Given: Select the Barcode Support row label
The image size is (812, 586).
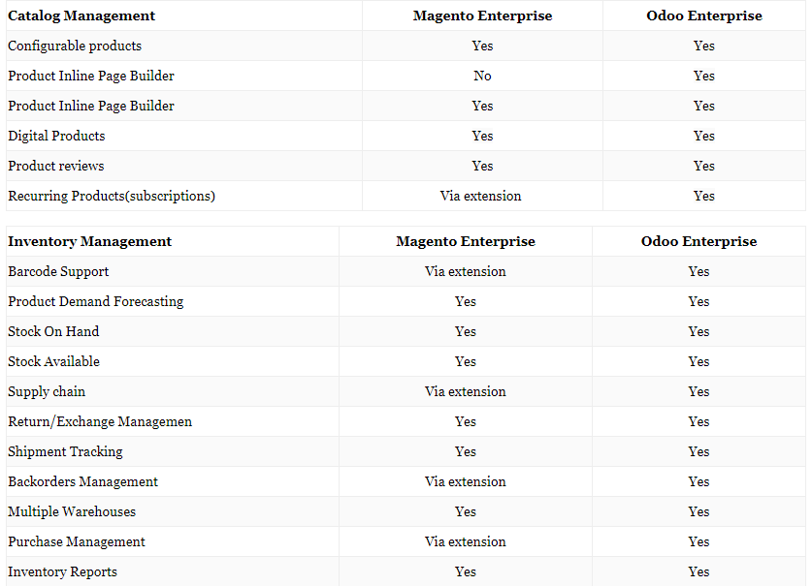Looking at the screenshot, I should pyautogui.click(x=58, y=271).
